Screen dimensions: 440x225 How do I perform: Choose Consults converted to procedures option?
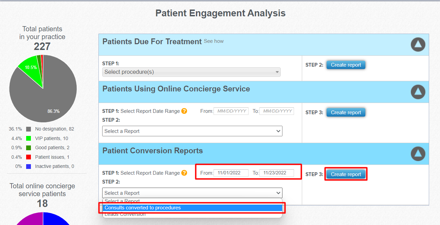click(x=192, y=208)
